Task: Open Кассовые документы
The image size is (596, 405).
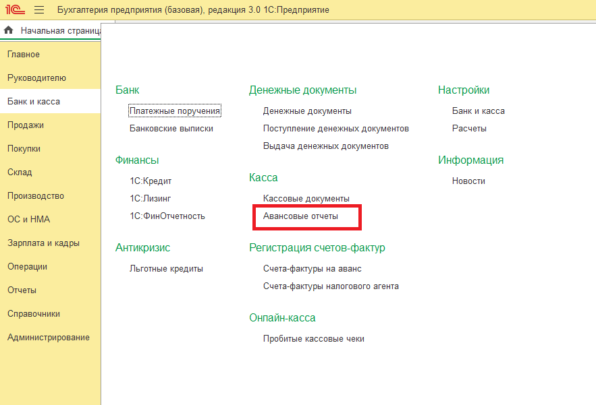Action: pos(306,199)
